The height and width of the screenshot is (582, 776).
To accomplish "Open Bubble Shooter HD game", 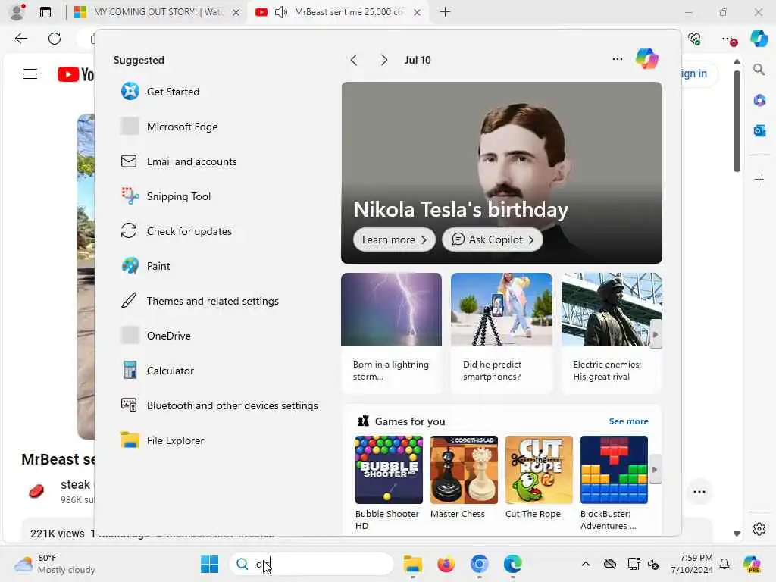I will (x=389, y=483).
